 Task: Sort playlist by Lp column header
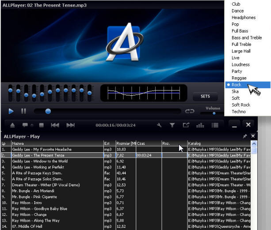pyautogui.click(x=6, y=143)
